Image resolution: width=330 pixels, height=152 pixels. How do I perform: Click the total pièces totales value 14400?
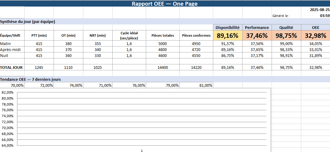click(x=163, y=68)
